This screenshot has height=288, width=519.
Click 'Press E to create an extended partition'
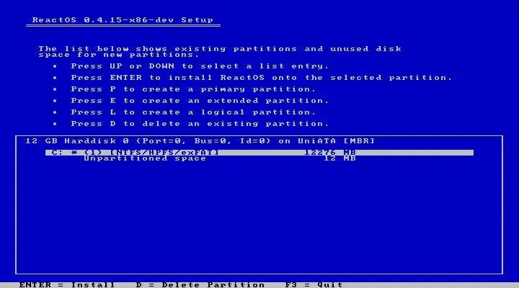point(200,101)
